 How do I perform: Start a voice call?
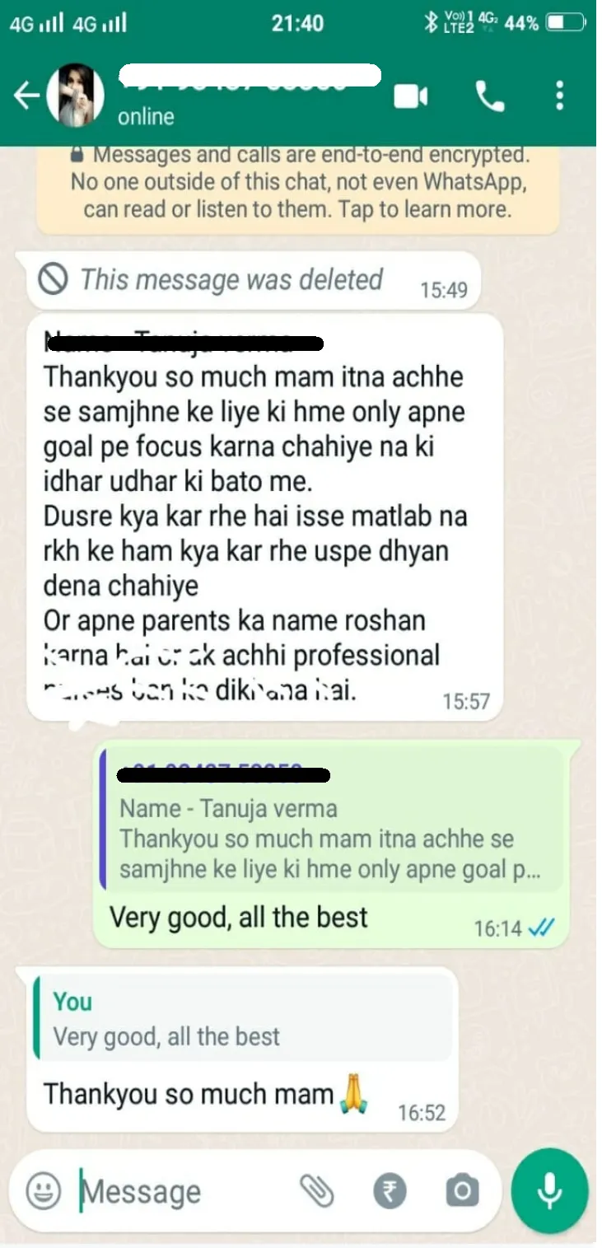click(x=490, y=97)
